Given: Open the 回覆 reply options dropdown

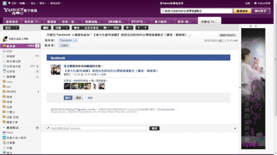Looking at the screenshot, I should point(67,28).
